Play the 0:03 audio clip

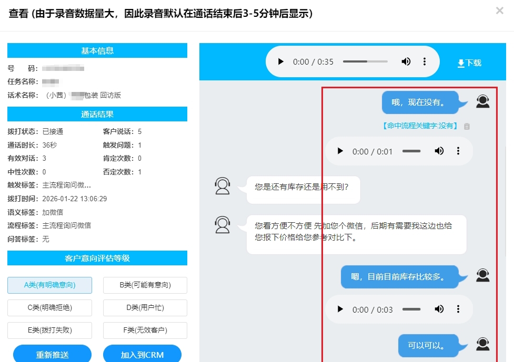pos(340,309)
